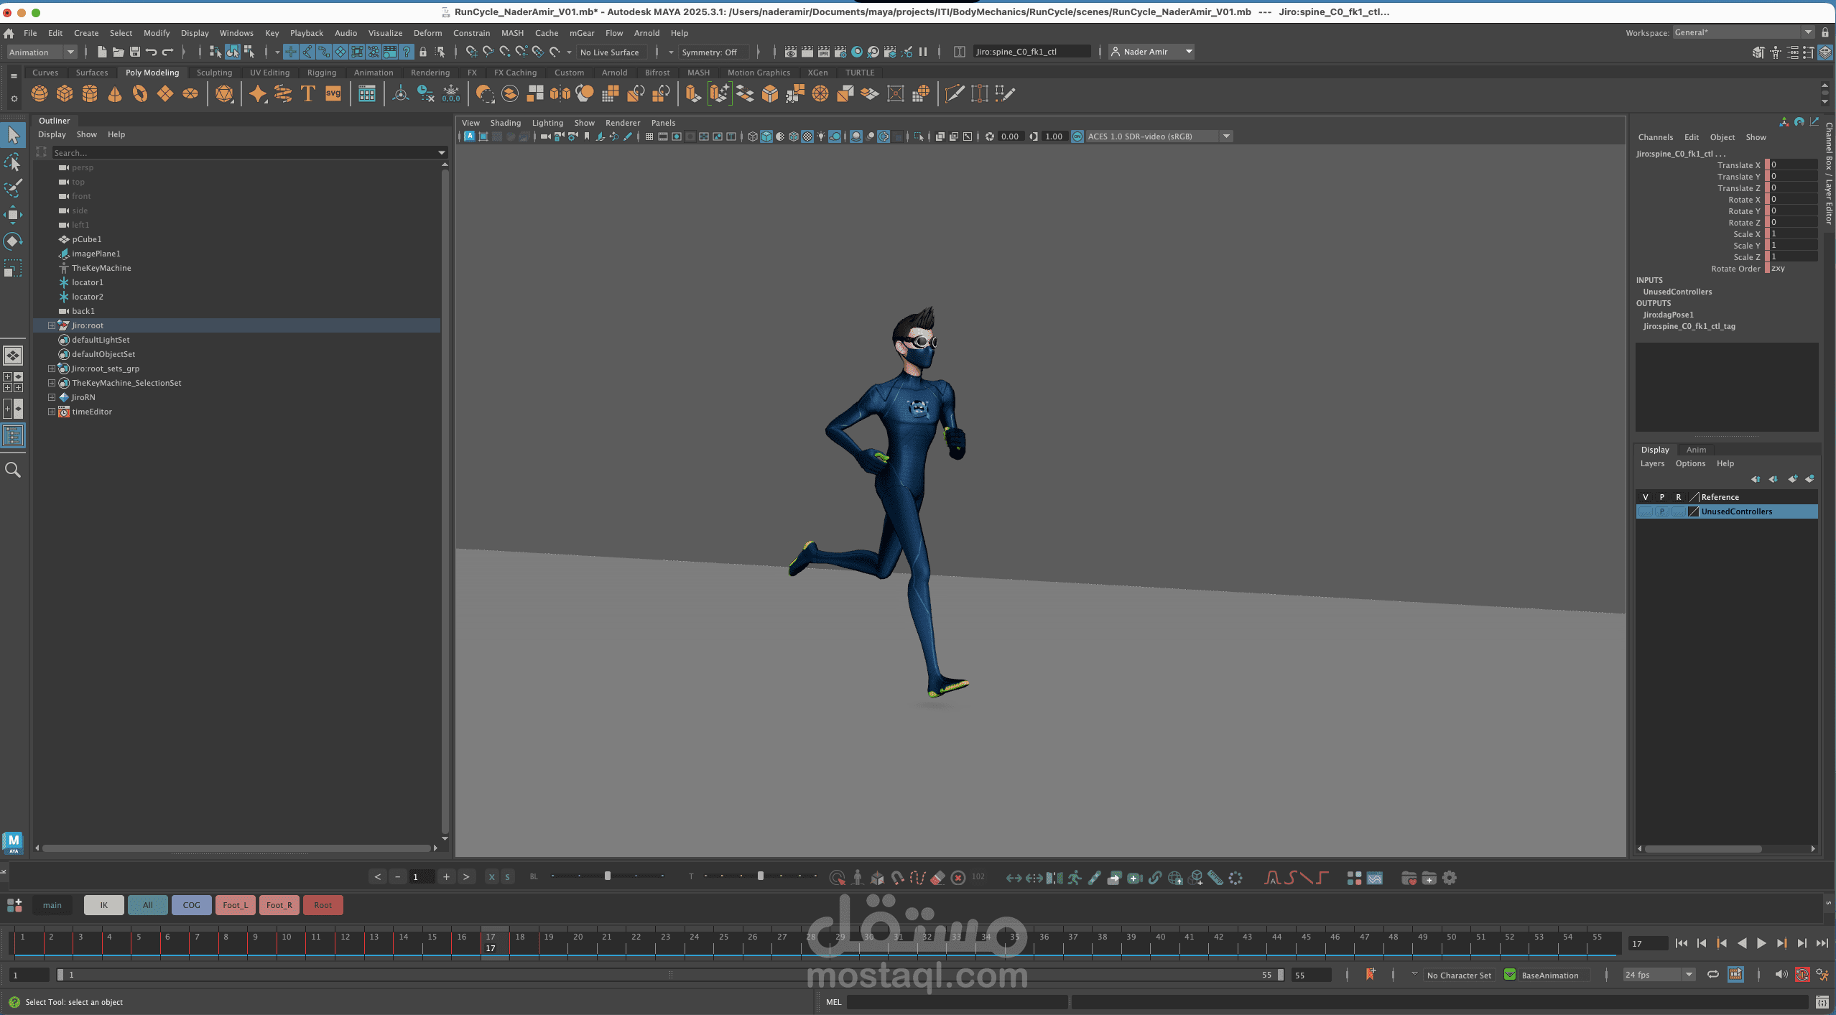Expand the Jiro:root outliner node
This screenshot has width=1836, height=1015.
52,325
